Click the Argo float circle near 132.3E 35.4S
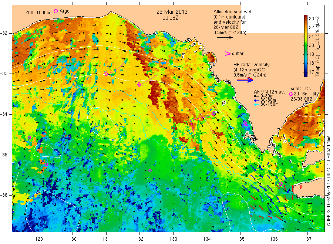 click(x=150, y=170)
